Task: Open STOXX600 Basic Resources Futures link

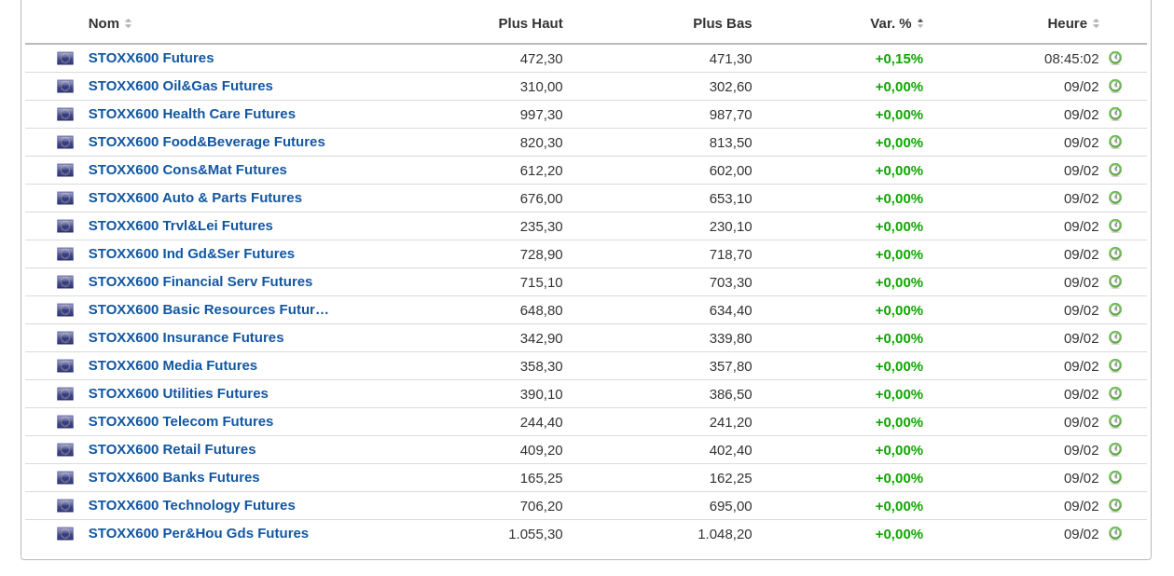Action: [208, 309]
